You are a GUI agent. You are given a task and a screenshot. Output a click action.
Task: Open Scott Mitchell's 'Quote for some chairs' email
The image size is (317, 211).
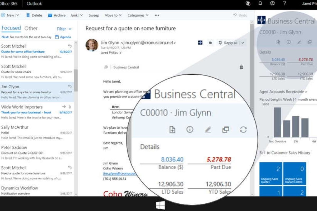click(37, 71)
